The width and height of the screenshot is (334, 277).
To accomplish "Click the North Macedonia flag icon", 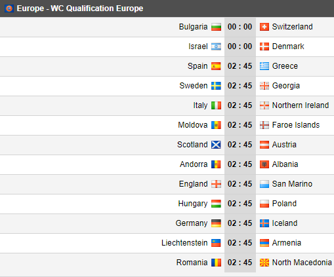I will 264,263.
